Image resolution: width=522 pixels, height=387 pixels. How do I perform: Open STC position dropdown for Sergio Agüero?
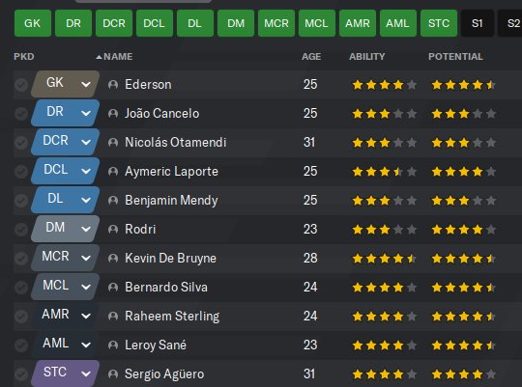[86, 373]
